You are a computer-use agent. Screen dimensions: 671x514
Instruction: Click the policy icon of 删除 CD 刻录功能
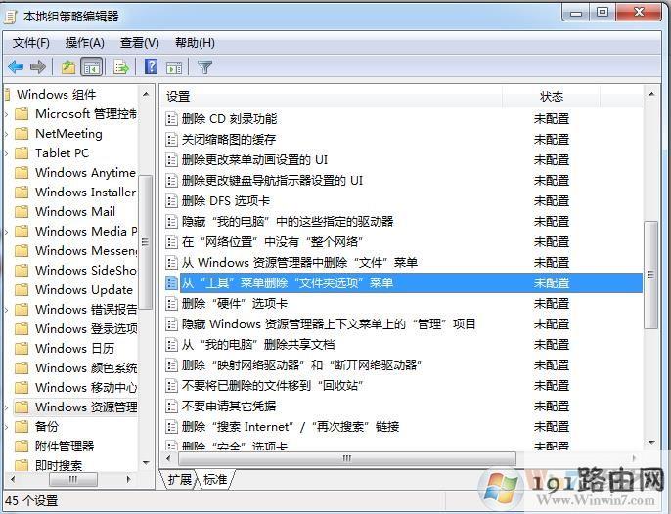(x=171, y=119)
